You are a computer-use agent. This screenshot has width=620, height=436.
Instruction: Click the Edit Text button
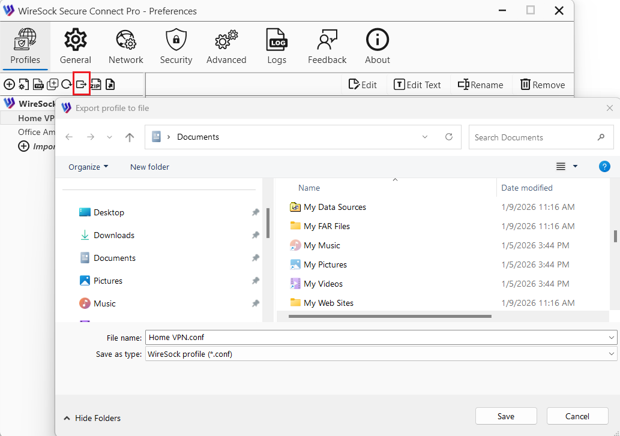(418, 85)
